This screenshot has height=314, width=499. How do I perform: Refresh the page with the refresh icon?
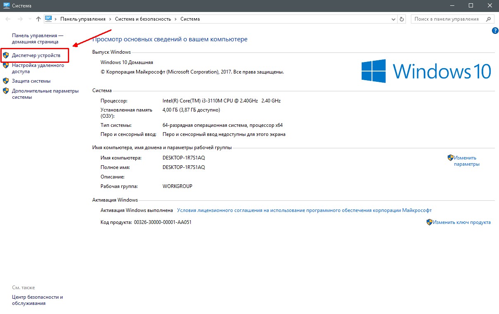tap(402, 19)
